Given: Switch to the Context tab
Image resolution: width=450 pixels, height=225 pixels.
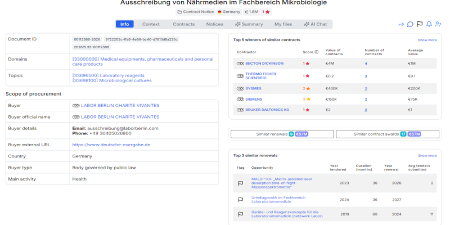Looking at the screenshot, I should 151,24.
